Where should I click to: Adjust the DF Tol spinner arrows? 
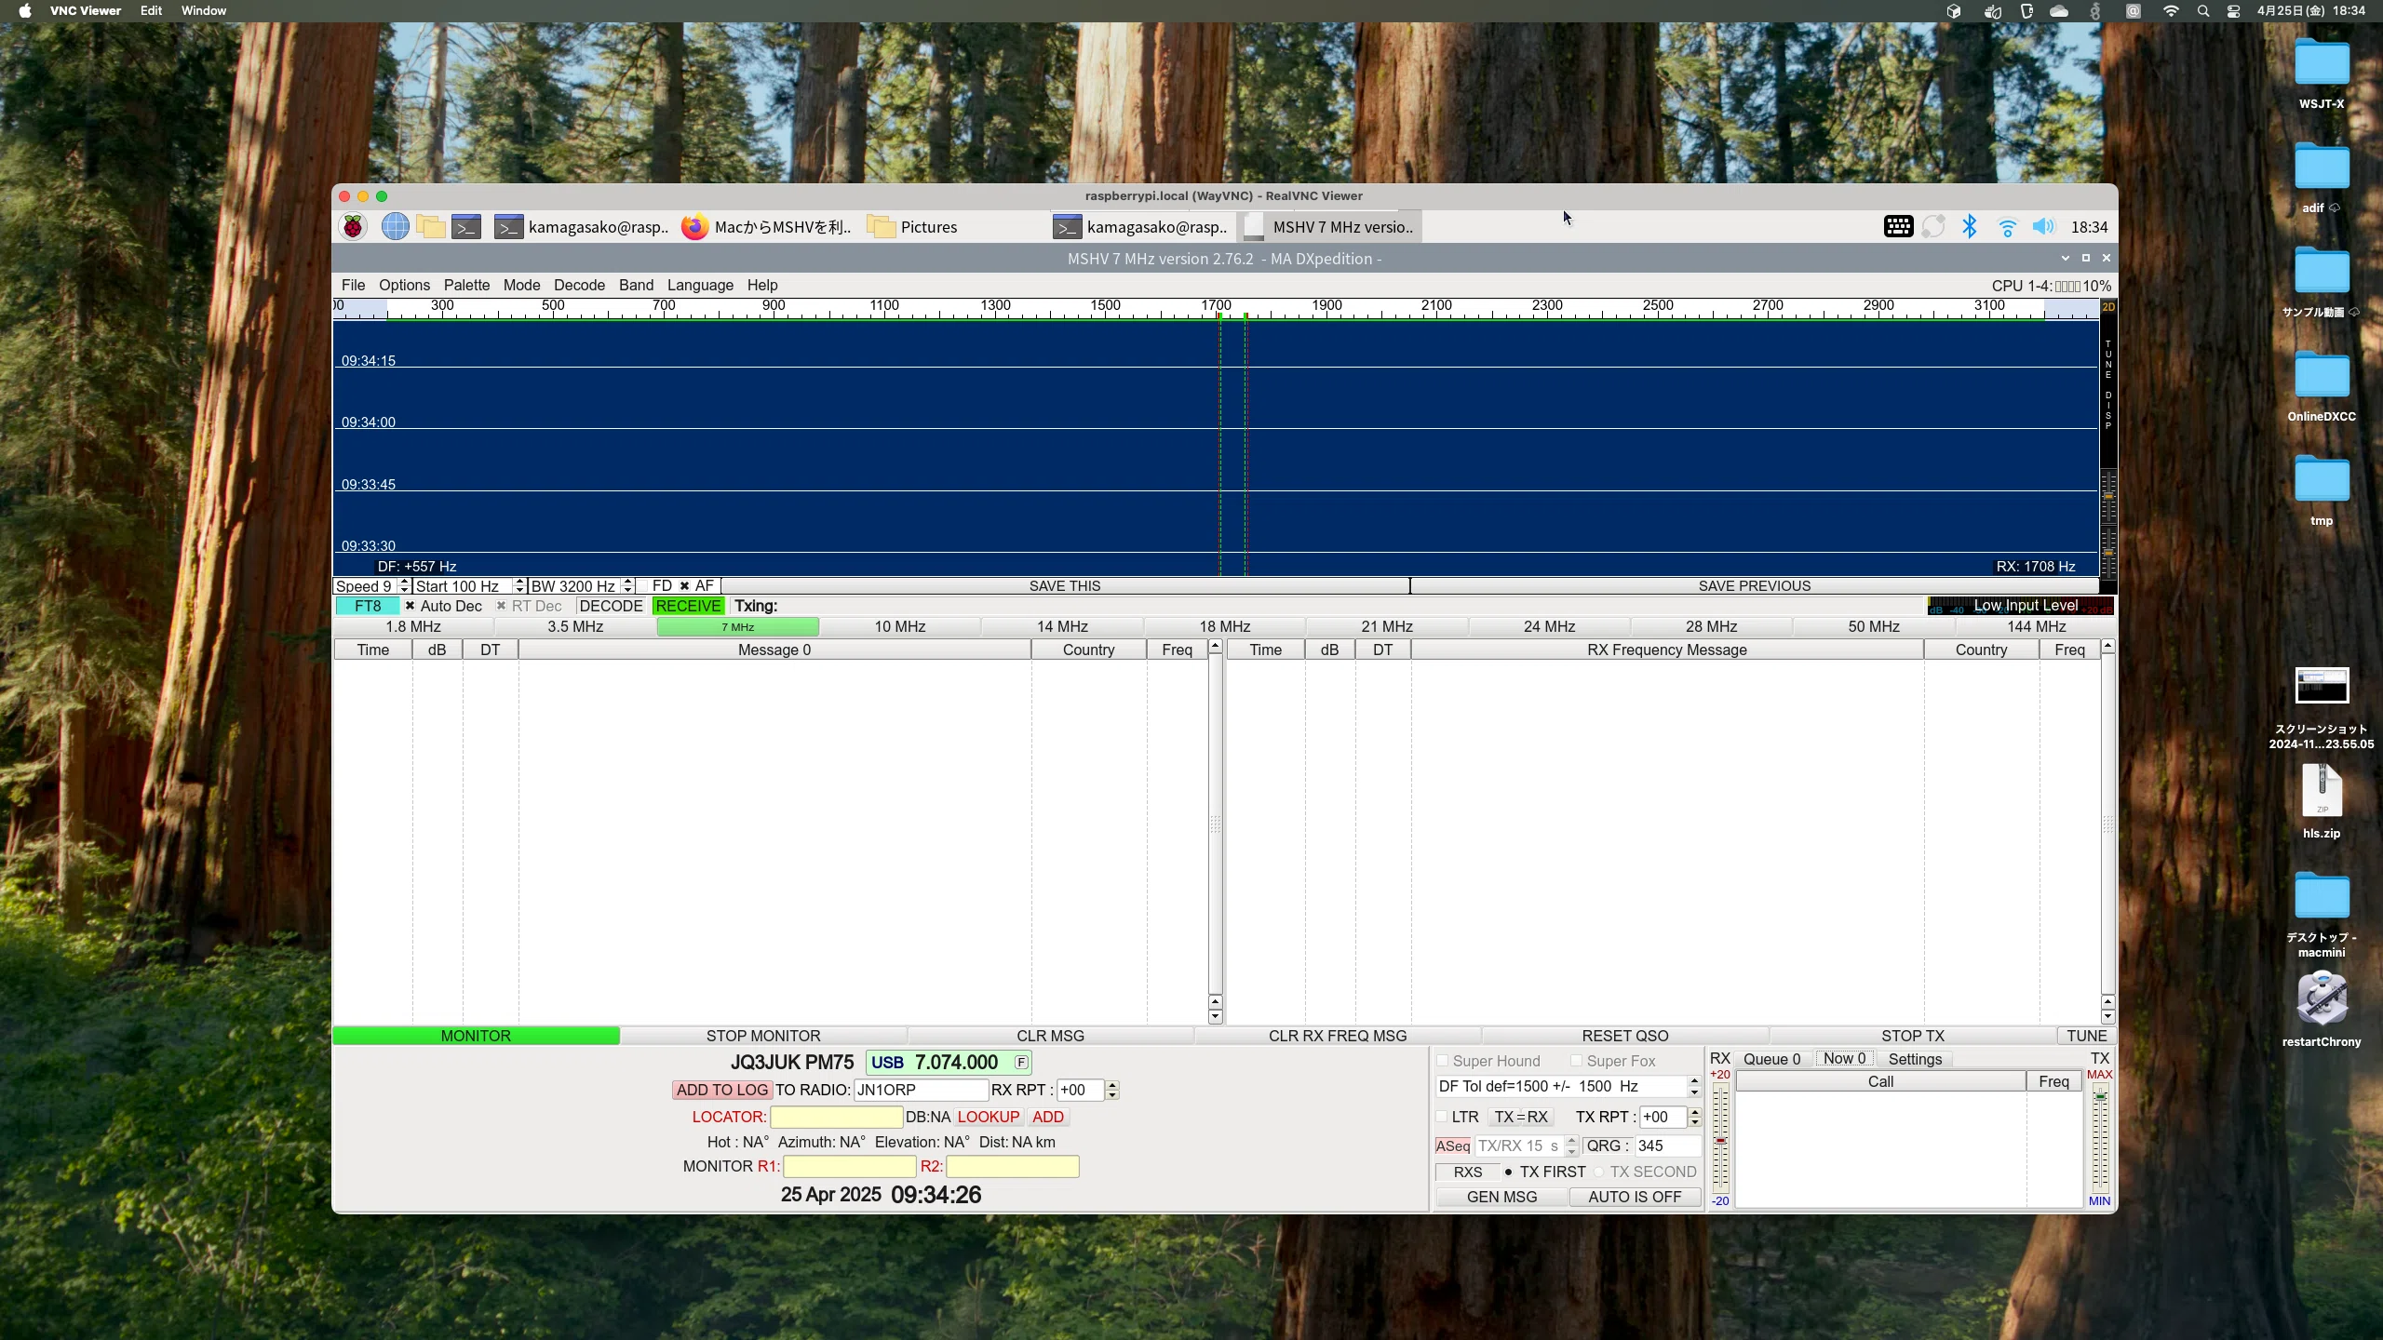coord(1694,1086)
